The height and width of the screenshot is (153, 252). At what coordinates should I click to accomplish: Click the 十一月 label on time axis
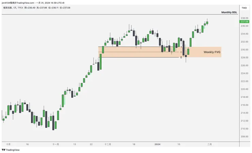click(56, 144)
